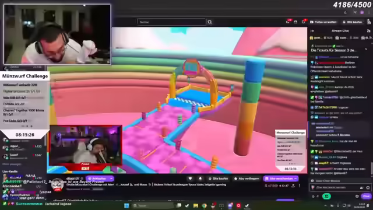Open the notifications icon with red badge
The height and width of the screenshot is (210, 373).
point(304,22)
